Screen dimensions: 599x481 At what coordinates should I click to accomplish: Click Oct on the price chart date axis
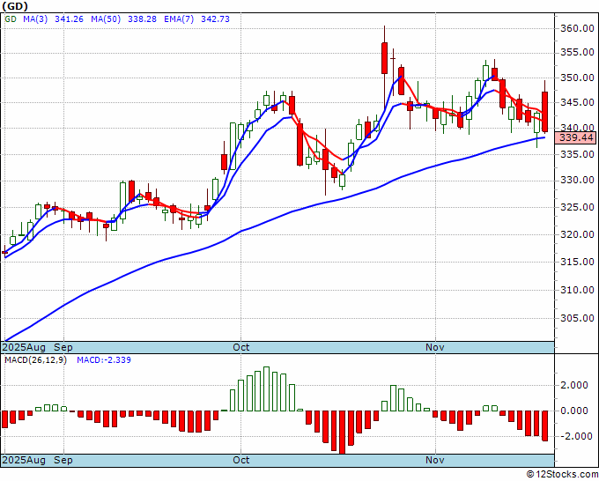tap(241, 347)
